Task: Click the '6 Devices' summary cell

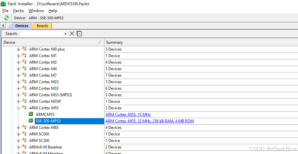Action: [x=113, y=88]
